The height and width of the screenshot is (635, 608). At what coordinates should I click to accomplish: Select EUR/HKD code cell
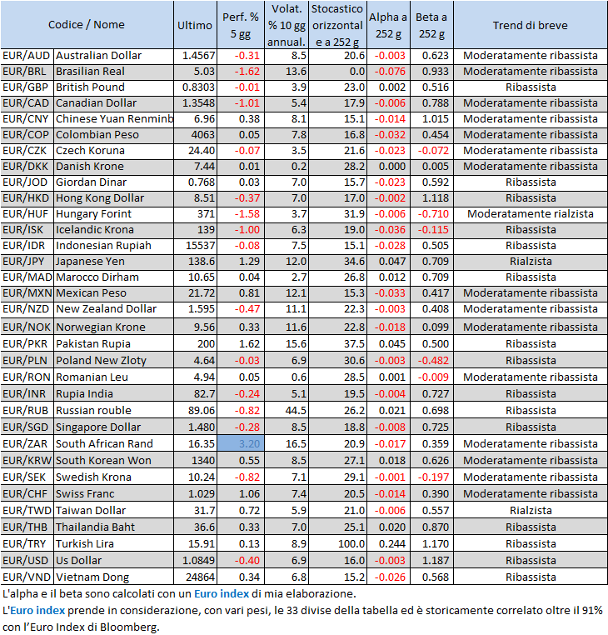pyautogui.click(x=27, y=198)
